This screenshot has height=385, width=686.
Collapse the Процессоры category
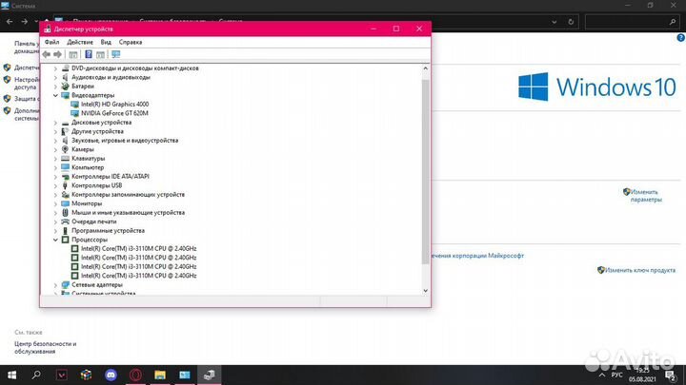55,240
